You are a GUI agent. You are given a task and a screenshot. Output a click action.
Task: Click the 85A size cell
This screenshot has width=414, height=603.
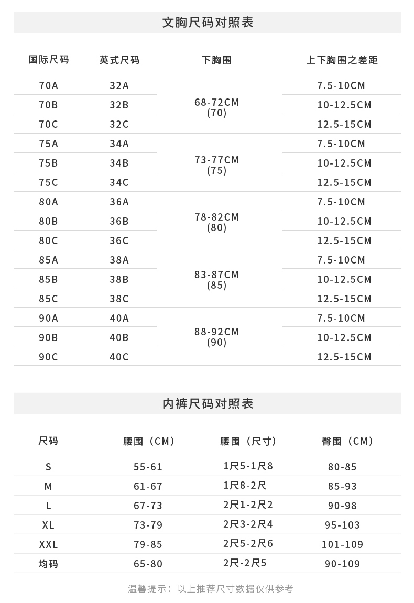[49, 260]
